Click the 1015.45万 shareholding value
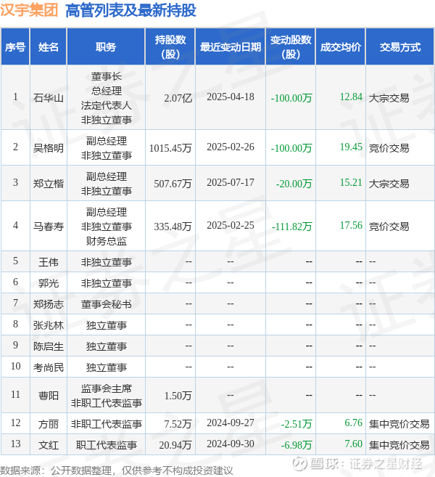The height and width of the screenshot is (477, 435). [x=170, y=148]
